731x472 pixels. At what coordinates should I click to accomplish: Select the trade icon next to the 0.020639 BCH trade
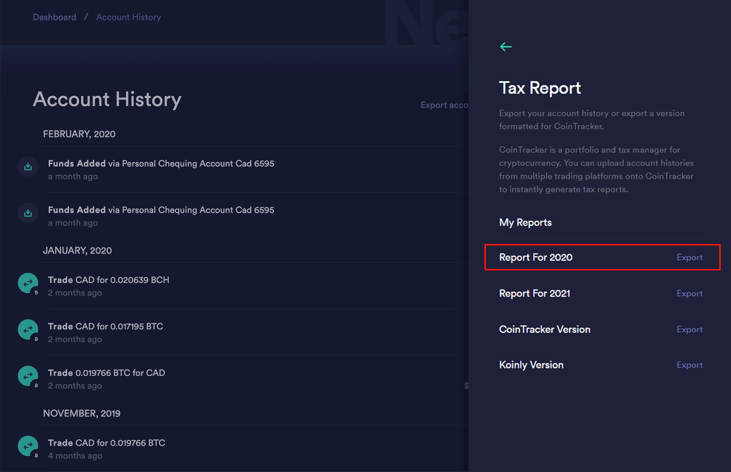(x=28, y=283)
